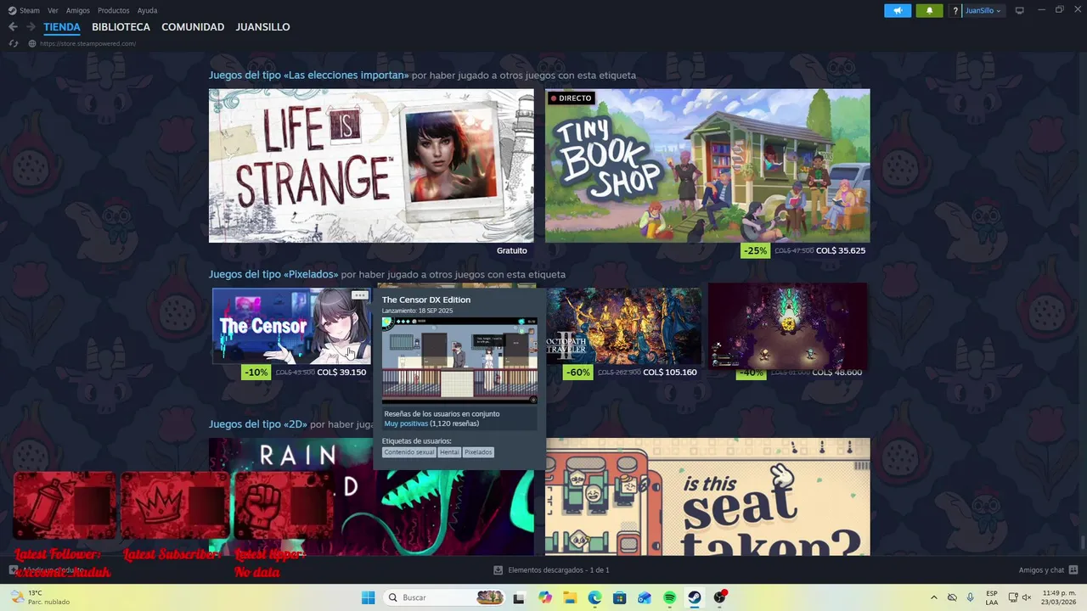The width and height of the screenshot is (1087, 611).
Task: Click the globe icon beside the URL
Action: pos(32,43)
